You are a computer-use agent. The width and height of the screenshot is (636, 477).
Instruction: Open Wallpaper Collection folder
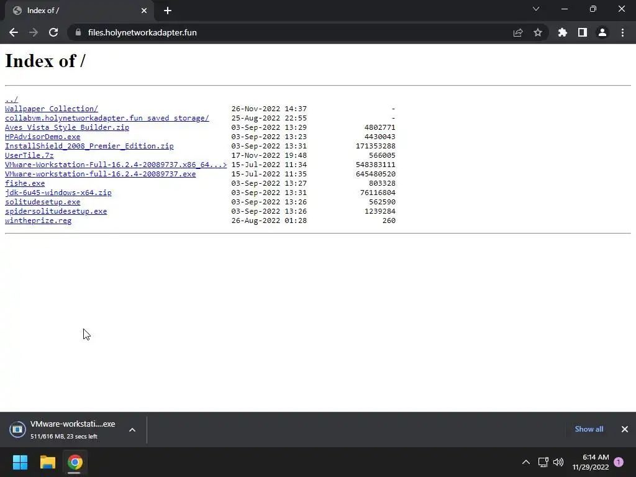52,109
